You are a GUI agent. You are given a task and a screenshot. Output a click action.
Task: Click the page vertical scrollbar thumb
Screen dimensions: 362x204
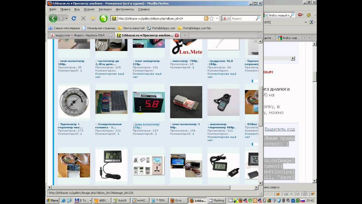(260, 106)
